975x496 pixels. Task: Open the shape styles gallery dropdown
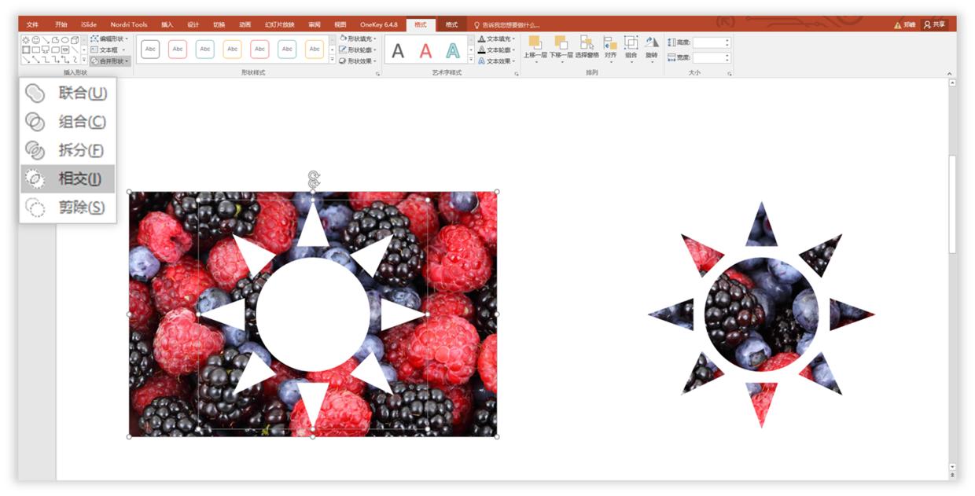333,59
